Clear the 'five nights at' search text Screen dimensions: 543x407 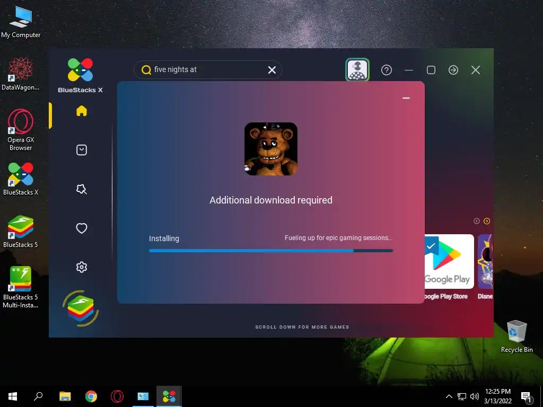(272, 70)
